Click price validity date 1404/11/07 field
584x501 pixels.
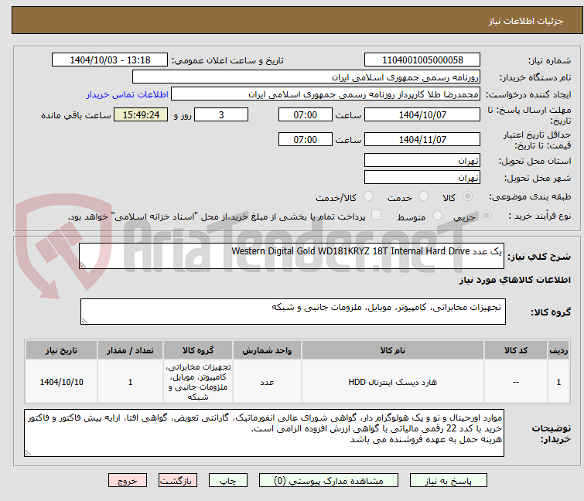point(422,139)
